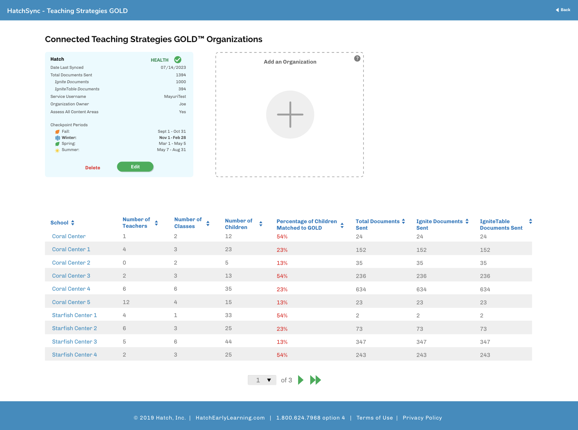Viewport: 578px width, 430px height.
Task: Open the Coral Center 2 link
Action: 71,263
